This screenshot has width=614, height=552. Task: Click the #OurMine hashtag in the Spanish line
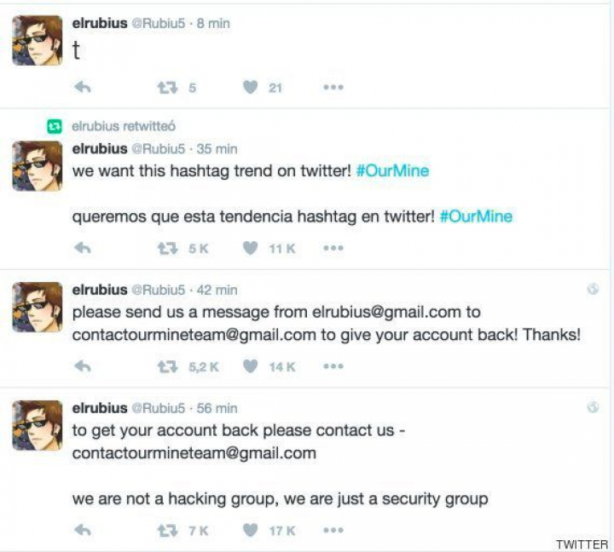[476, 216]
